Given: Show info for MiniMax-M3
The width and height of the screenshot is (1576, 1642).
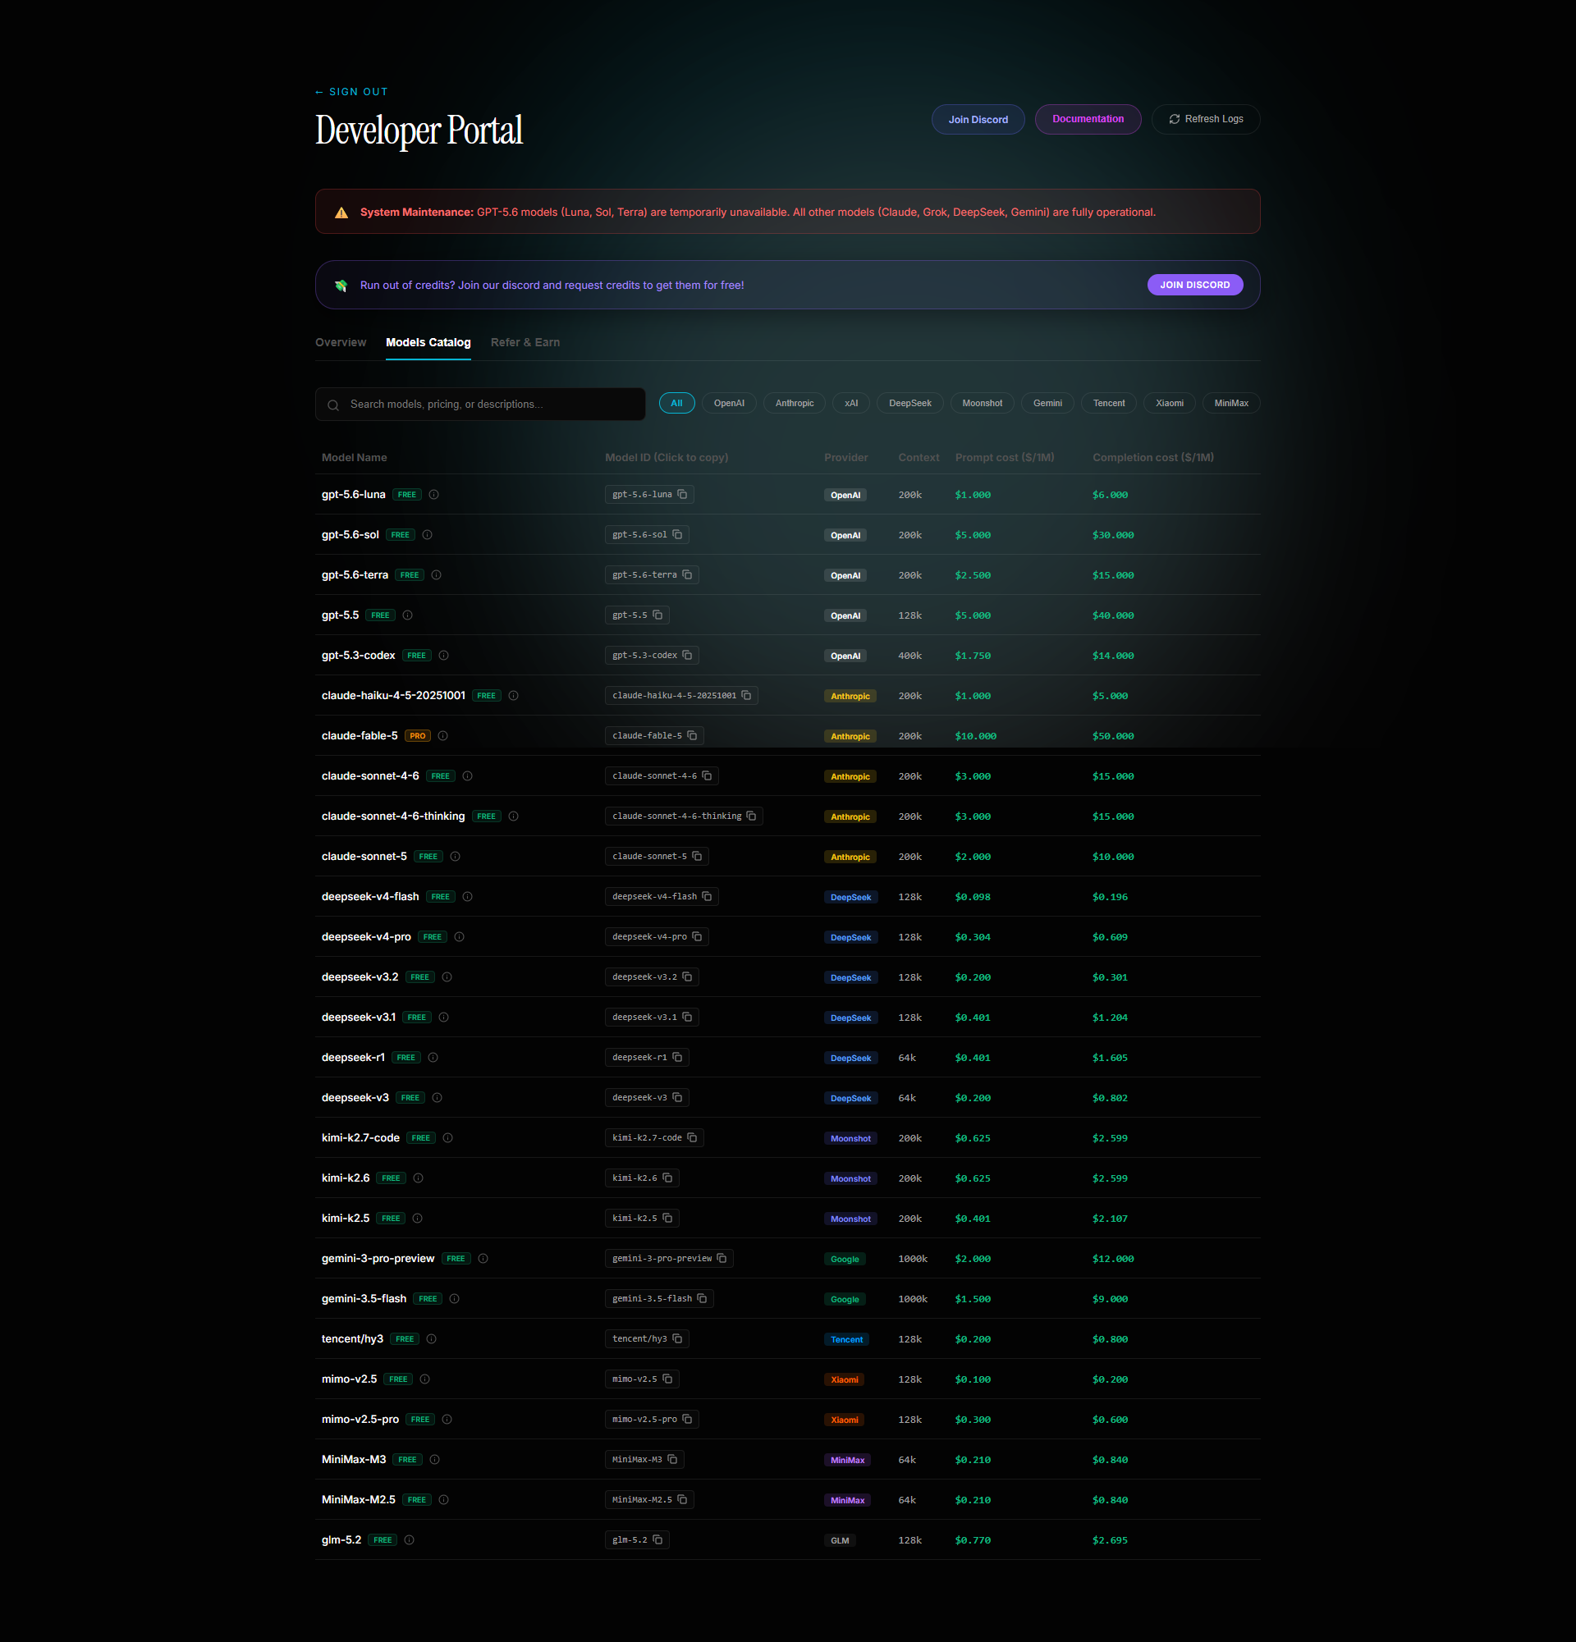Looking at the screenshot, I should [435, 1459].
